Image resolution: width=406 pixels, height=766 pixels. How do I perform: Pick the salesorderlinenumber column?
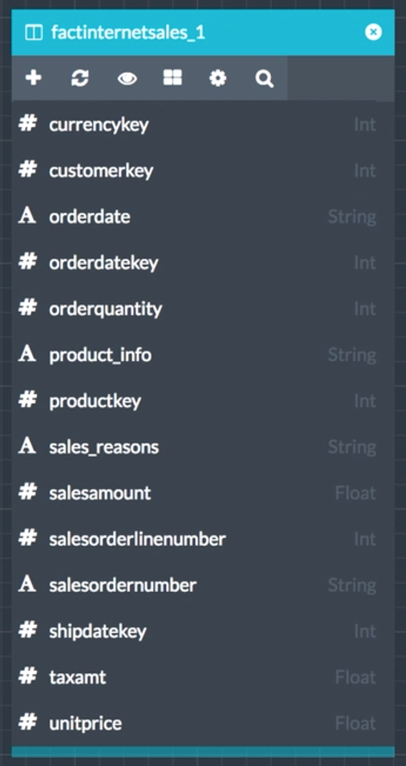tap(203, 539)
